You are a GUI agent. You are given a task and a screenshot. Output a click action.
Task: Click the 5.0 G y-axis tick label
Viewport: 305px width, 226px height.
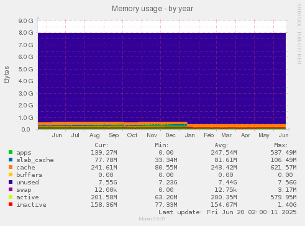[26, 69]
